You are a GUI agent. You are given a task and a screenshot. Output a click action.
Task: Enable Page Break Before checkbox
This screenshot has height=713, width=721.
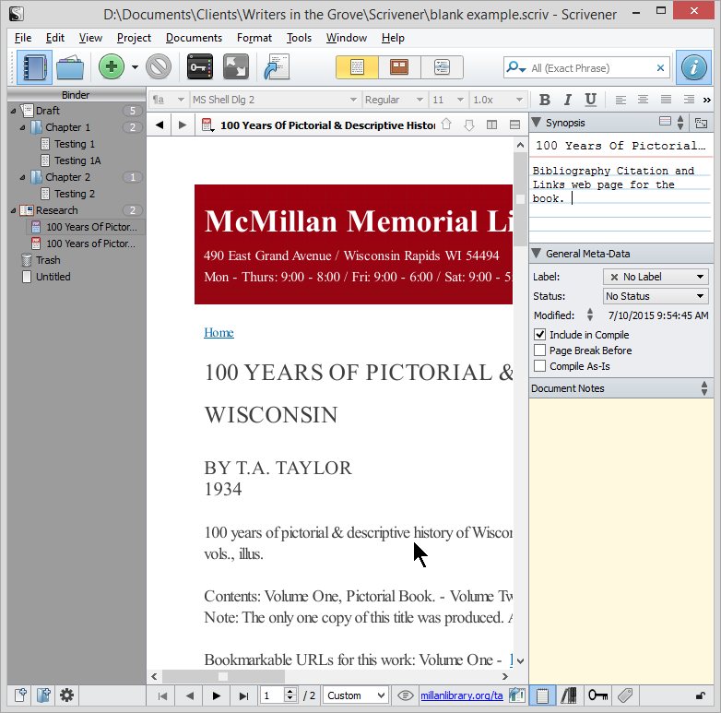pyautogui.click(x=540, y=351)
